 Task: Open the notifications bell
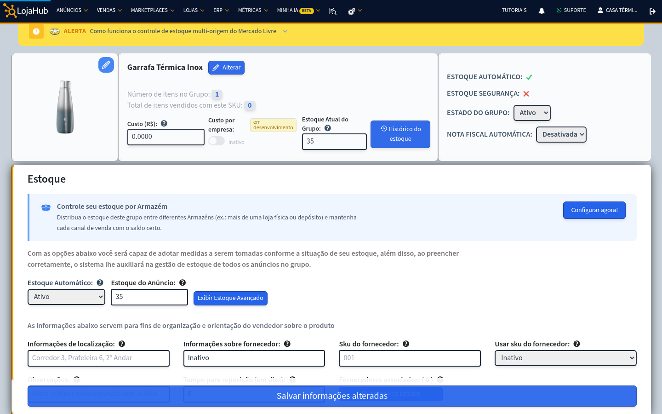[542, 11]
